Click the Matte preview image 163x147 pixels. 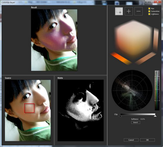[80, 110]
